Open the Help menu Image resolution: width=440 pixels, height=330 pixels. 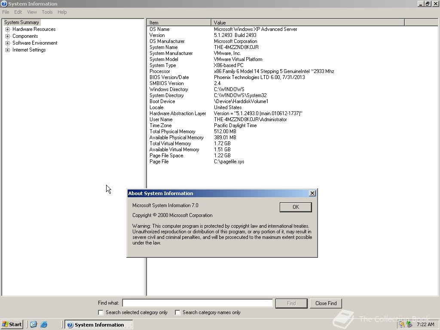click(62, 12)
